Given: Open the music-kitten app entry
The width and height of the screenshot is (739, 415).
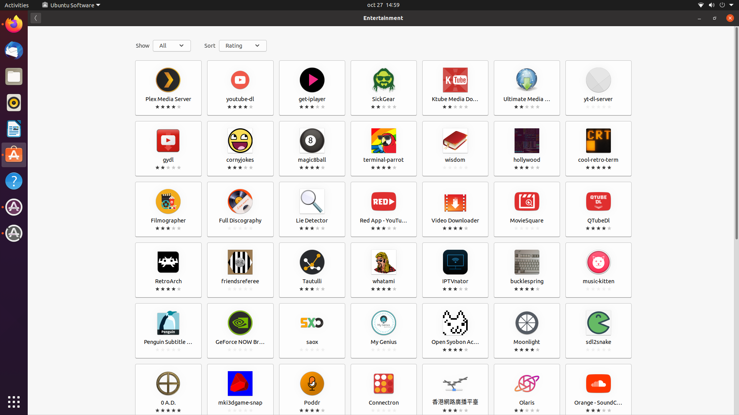Looking at the screenshot, I should pyautogui.click(x=598, y=270).
